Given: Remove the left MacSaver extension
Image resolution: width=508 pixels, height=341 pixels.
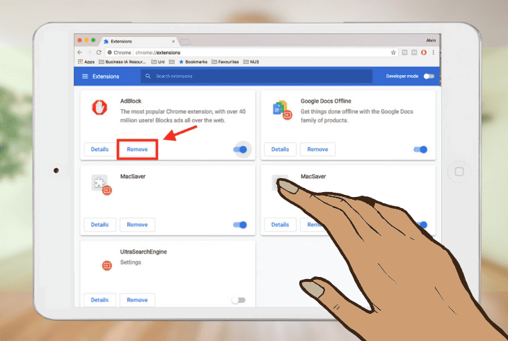Looking at the screenshot, I should (x=137, y=225).
